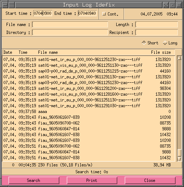Click the Close button
This screenshot has width=184, height=187.
pos(150,181)
